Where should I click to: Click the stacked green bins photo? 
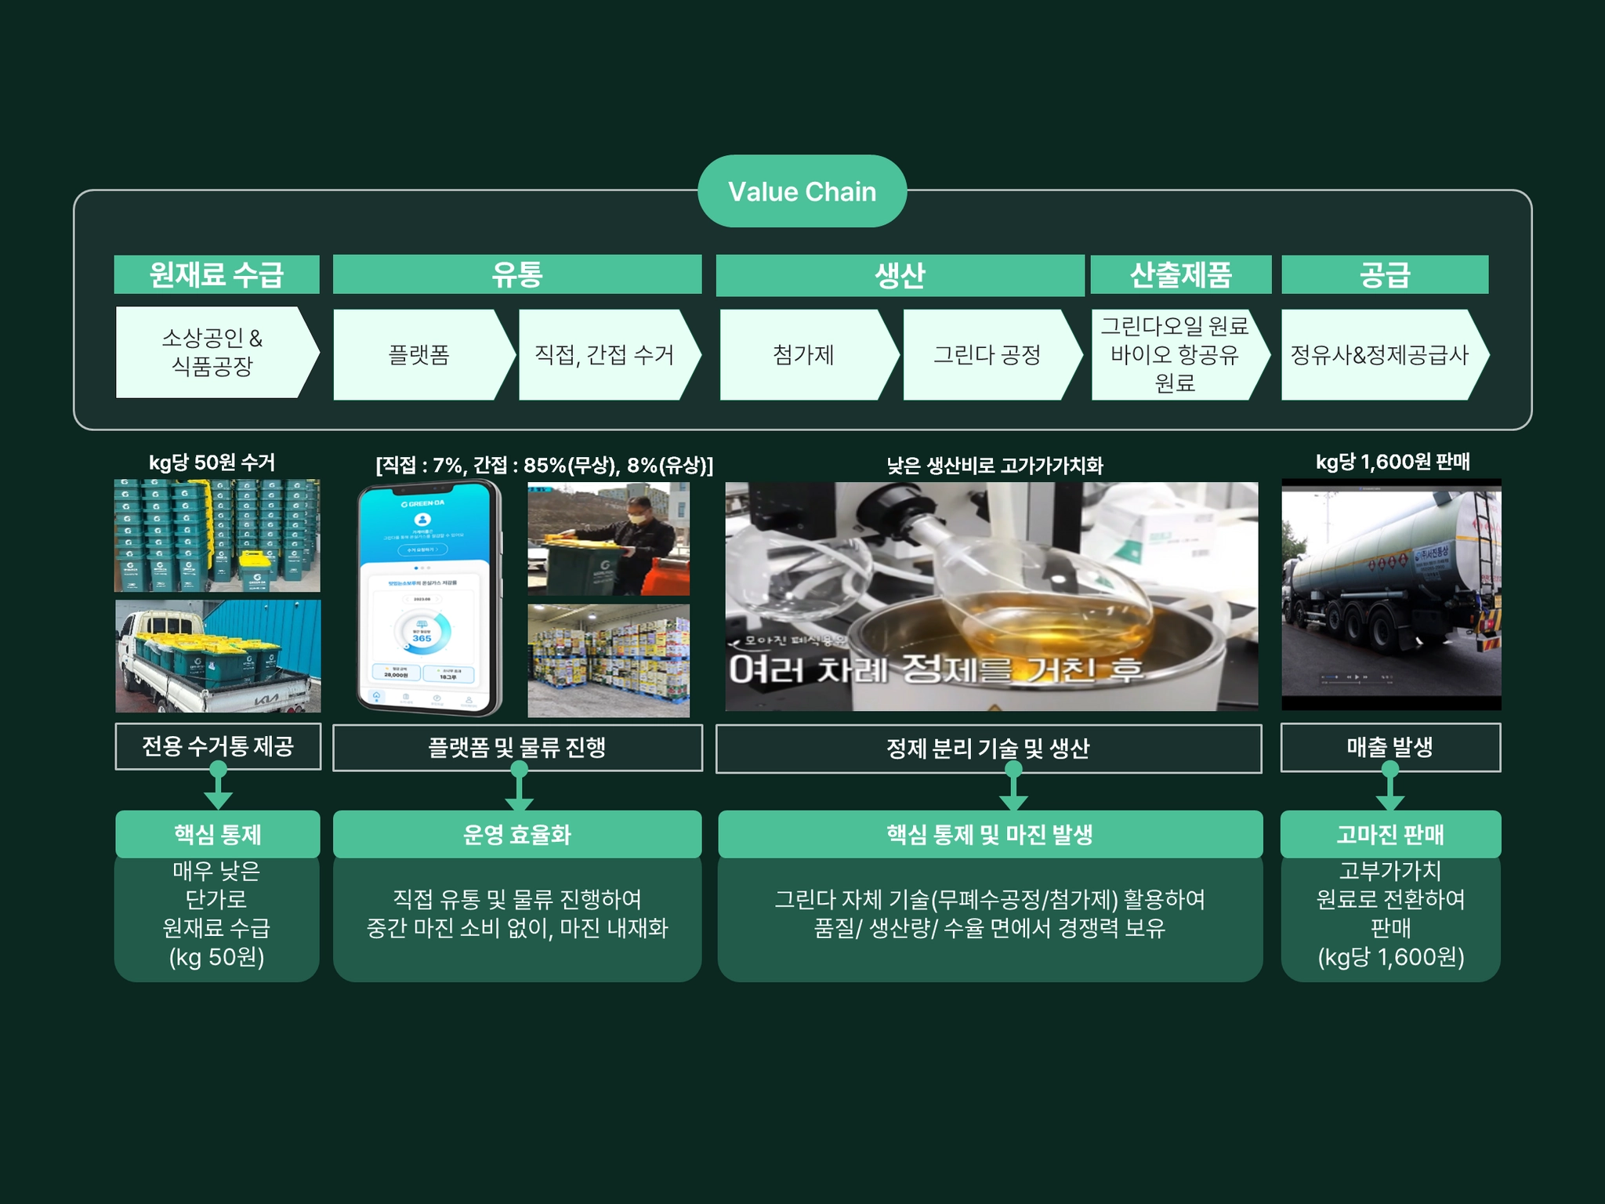pyautogui.click(x=217, y=535)
